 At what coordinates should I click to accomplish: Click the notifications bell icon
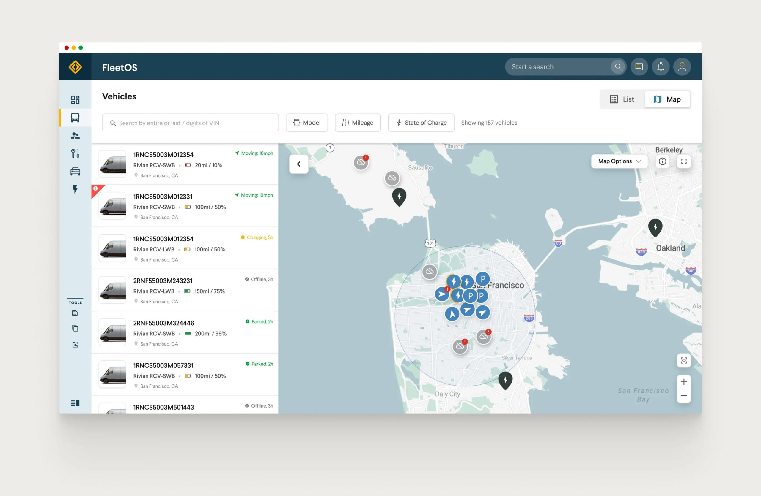660,67
